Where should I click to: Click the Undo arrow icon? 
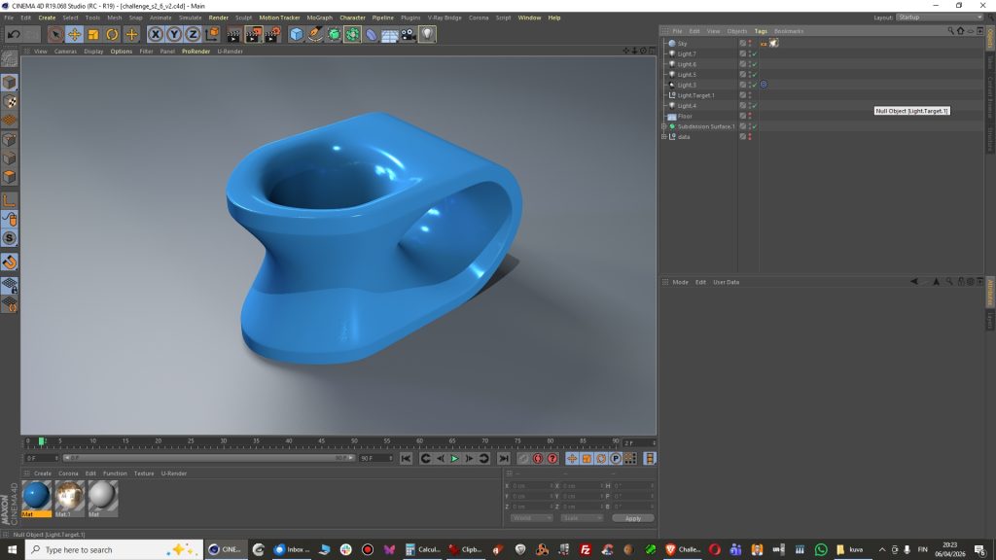click(14, 35)
